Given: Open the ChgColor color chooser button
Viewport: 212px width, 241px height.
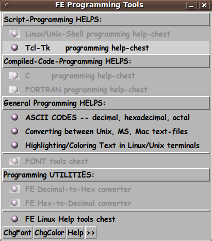Looking at the screenshot, I should click(x=50, y=233).
